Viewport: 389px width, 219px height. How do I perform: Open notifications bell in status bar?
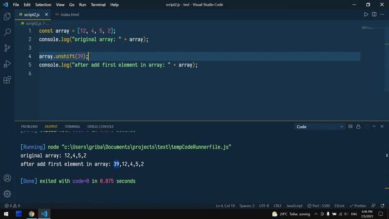click(x=382, y=206)
